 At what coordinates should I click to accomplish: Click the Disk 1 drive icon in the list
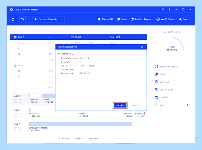click(15, 65)
